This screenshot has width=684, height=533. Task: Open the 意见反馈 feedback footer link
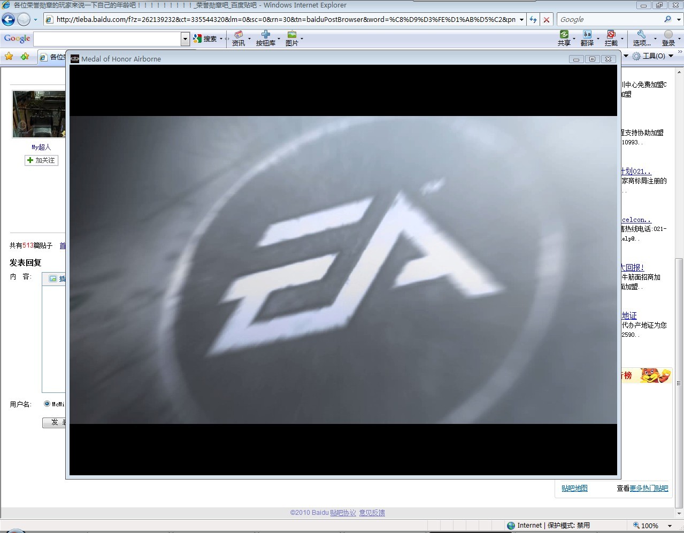(372, 513)
